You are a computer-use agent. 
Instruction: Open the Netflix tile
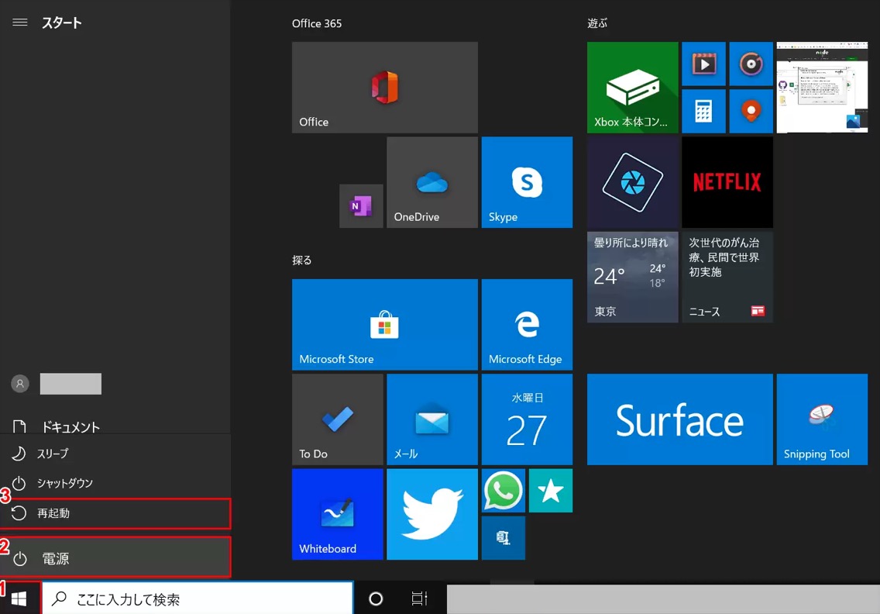click(x=727, y=182)
